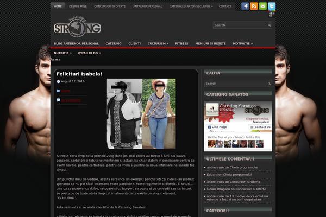Click the Strong bodybuilding logo
Image resolution: width=326 pixels, height=217 pixels.
tap(77, 27)
